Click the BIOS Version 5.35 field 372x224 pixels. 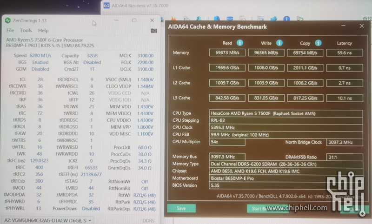286,185
